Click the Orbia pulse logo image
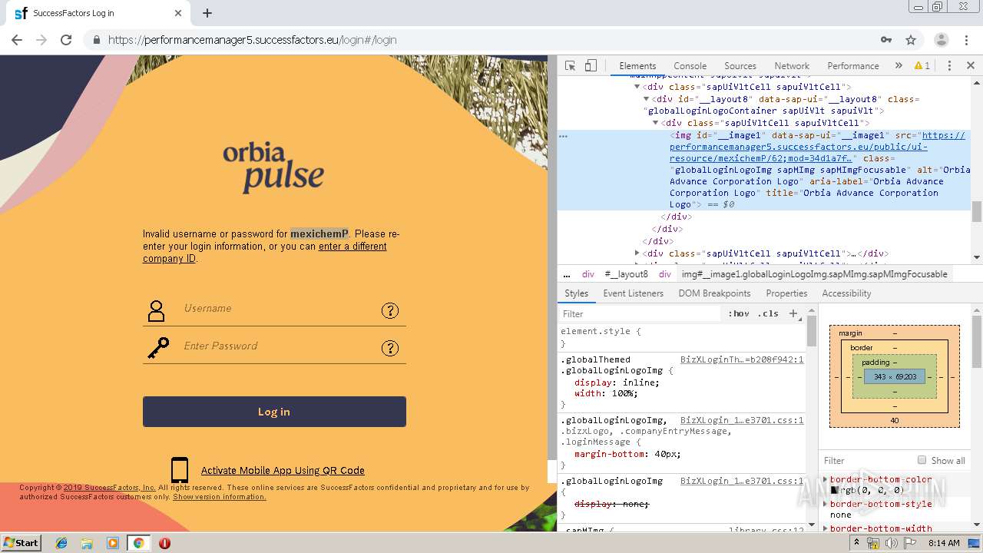 [273, 167]
